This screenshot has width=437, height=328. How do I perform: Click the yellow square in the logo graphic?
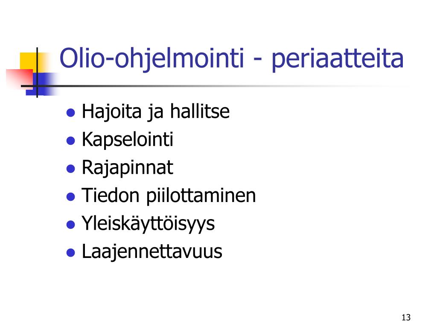(29, 61)
